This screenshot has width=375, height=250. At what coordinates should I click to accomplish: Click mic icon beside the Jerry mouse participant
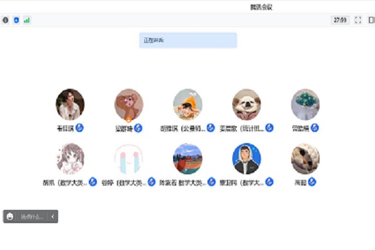click(x=138, y=128)
